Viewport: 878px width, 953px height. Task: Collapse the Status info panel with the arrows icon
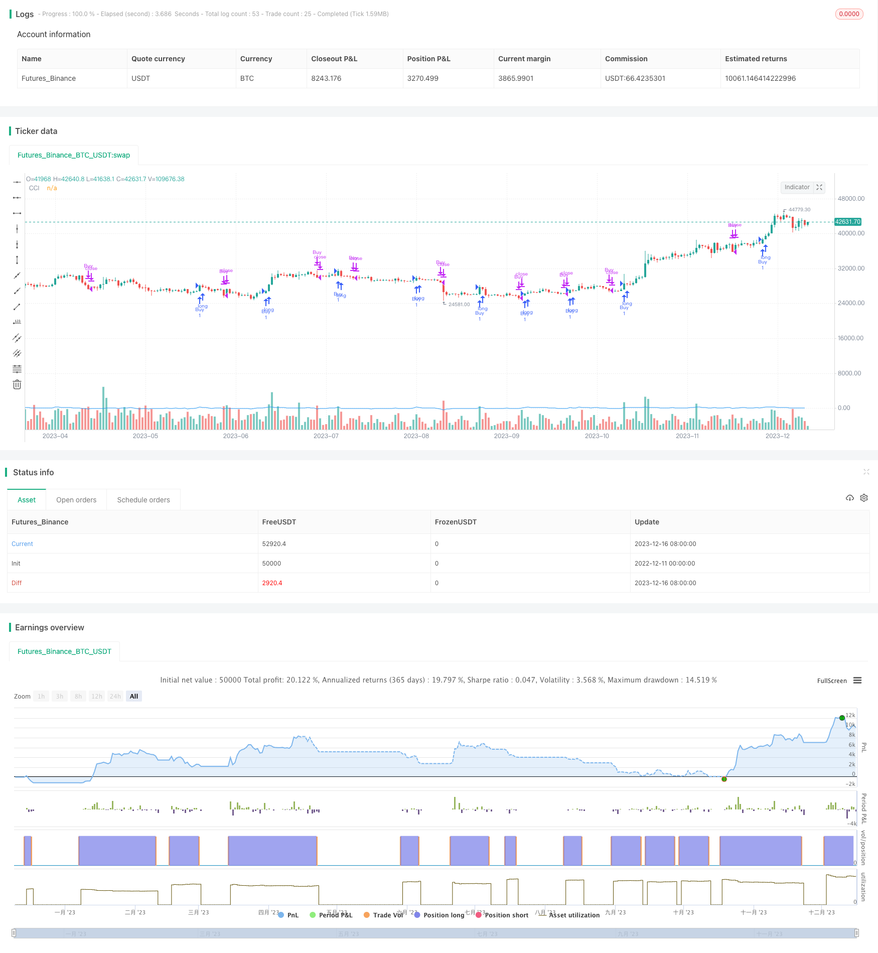pyautogui.click(x=866, y=472)
